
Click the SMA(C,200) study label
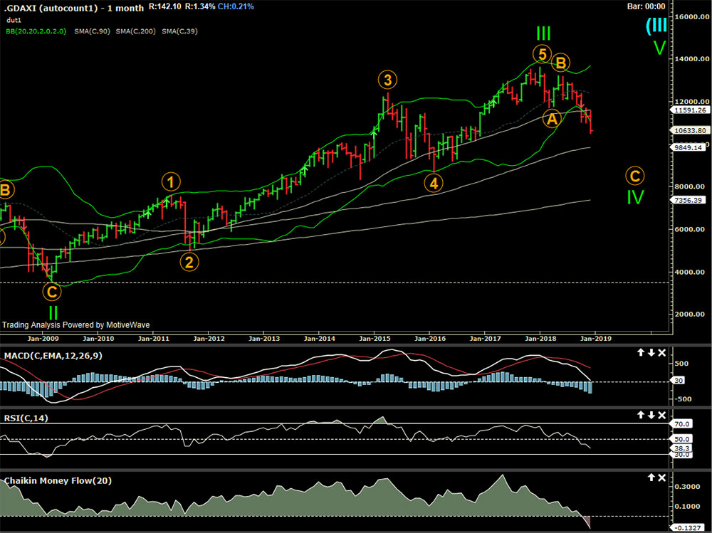[x=137, y=31]
